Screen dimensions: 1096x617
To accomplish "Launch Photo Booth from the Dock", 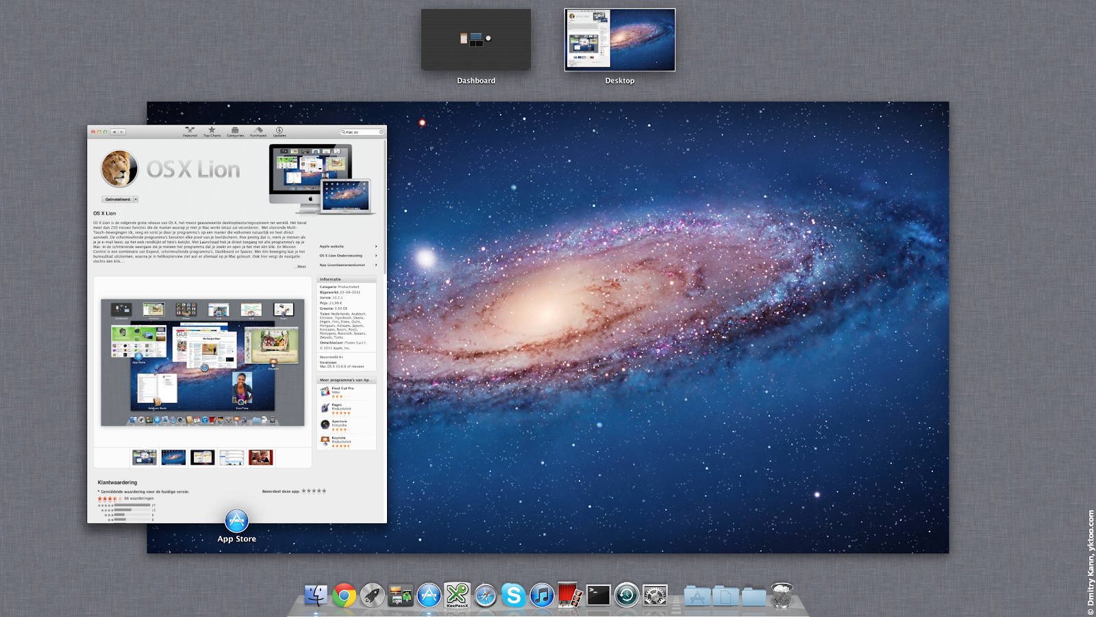I will 570,595.
